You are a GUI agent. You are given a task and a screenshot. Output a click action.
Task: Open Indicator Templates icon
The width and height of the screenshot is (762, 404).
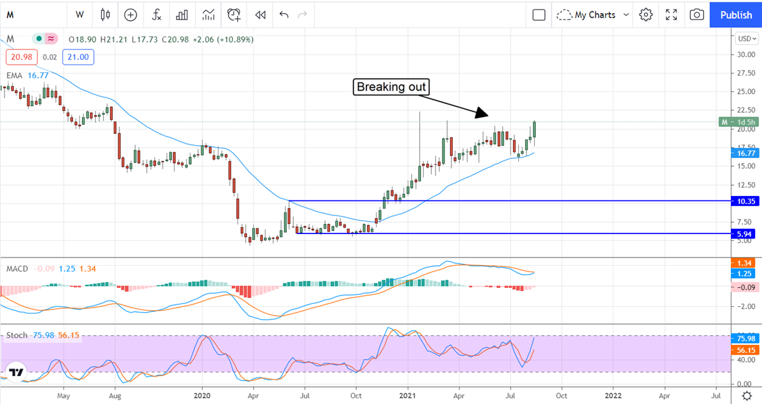[208, 15]
